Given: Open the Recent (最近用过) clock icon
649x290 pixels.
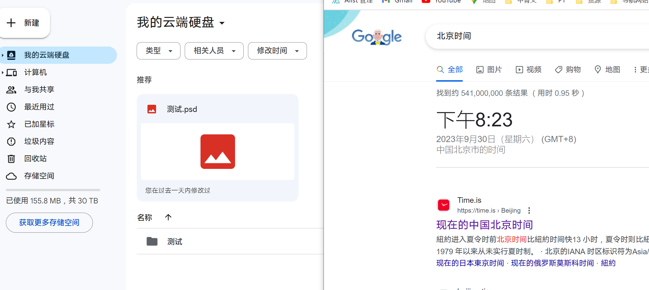Looking at the screenshot, I should 11,107.
